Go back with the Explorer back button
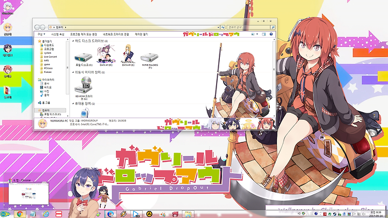Viewport: 388px width, 218px height. tap(37, 27)
